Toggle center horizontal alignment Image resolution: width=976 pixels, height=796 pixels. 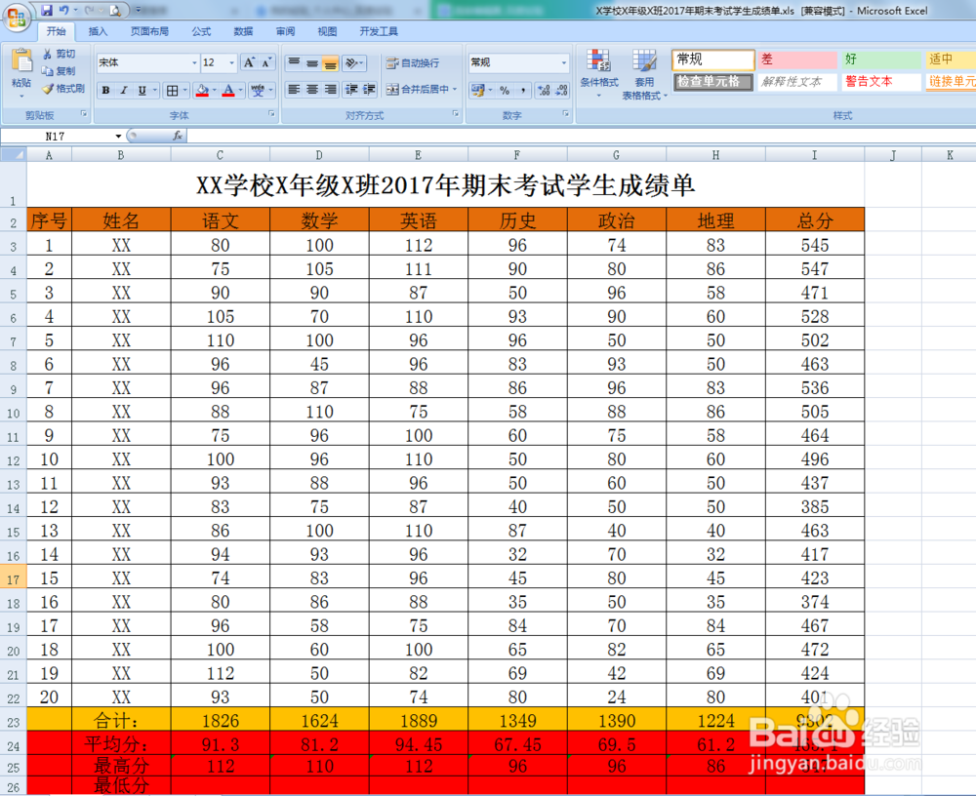coord(312,90)
